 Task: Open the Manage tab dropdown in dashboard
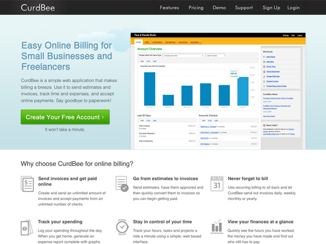[195, 42]
